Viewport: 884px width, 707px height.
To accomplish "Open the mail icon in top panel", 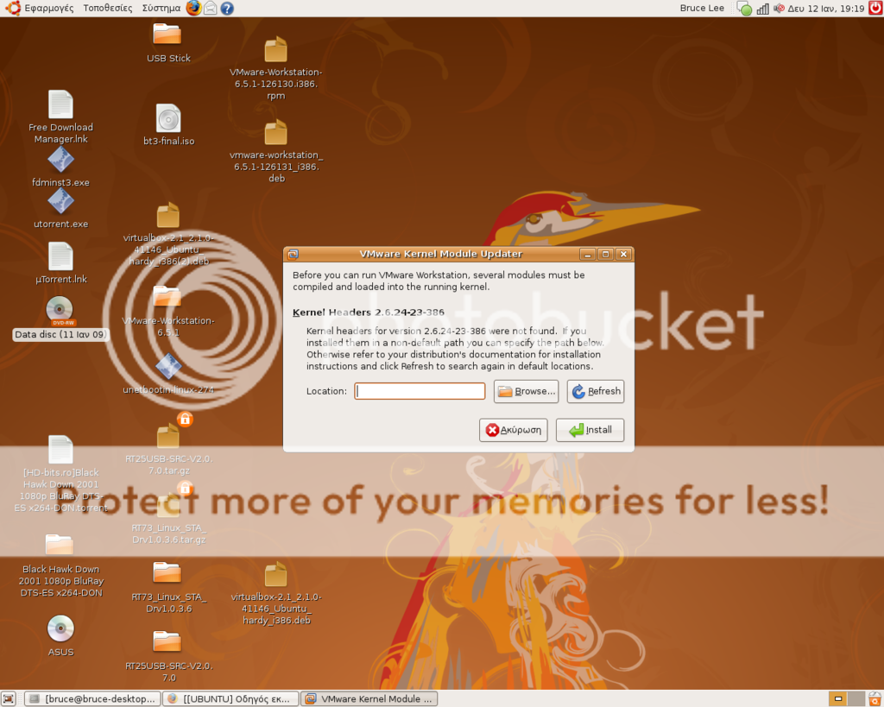I will tap(210, 8).
